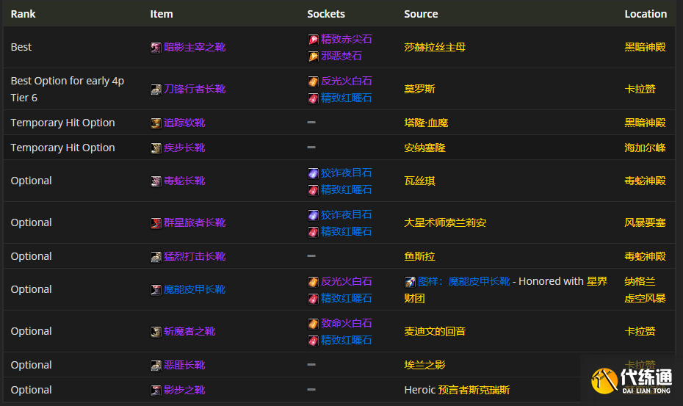
Task: Open the 群星旅者长靴 item link
Action: click(195, 222)
